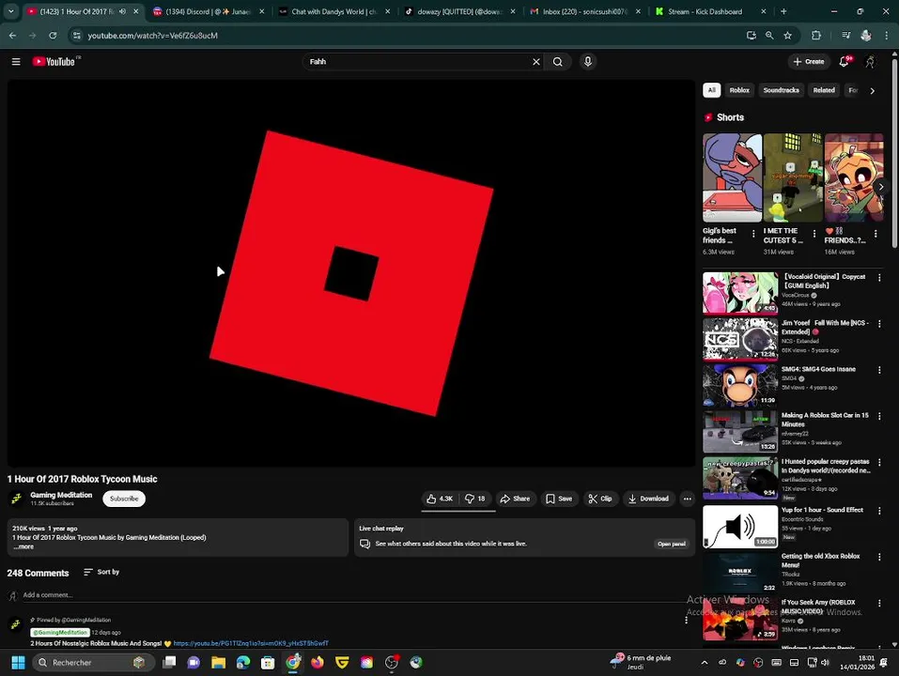
Task: Open options for Gigi's best friends short
Action: [753, 233]
